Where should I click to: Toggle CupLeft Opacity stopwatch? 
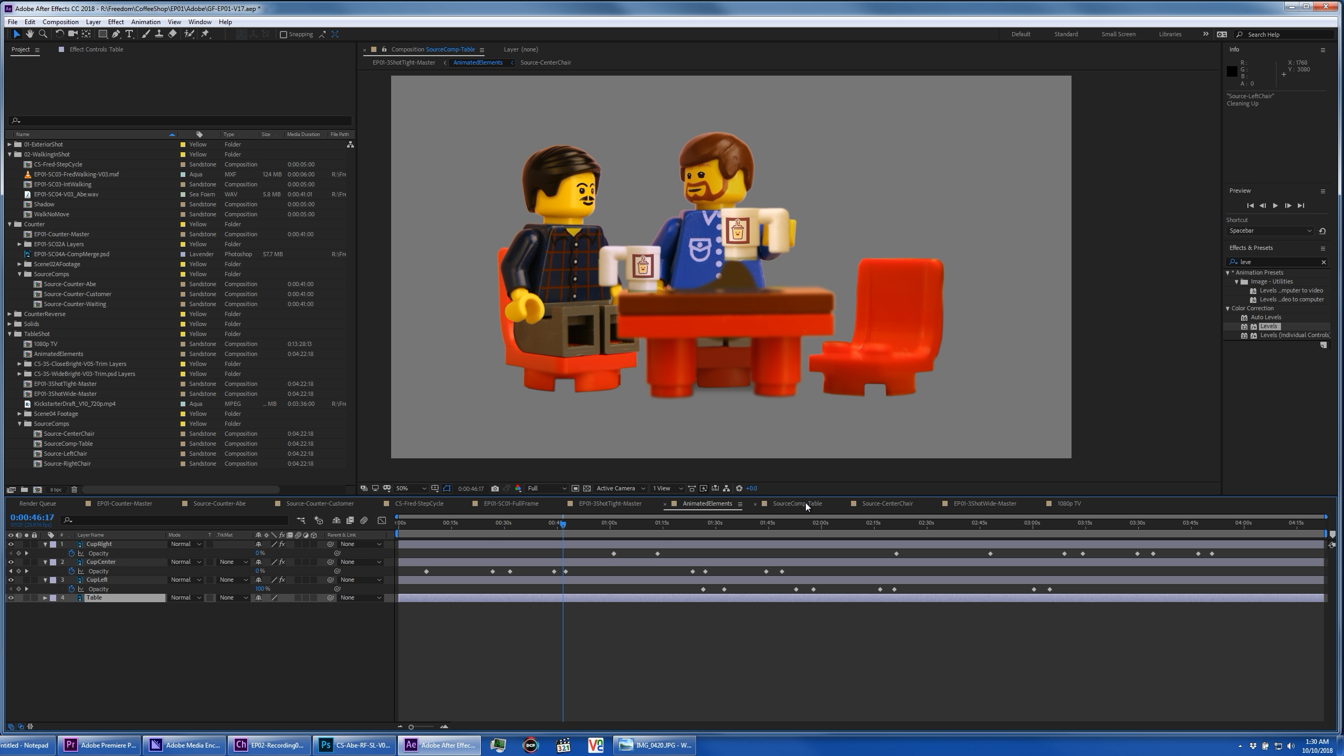pyautogui.click(x=71, y=589)
